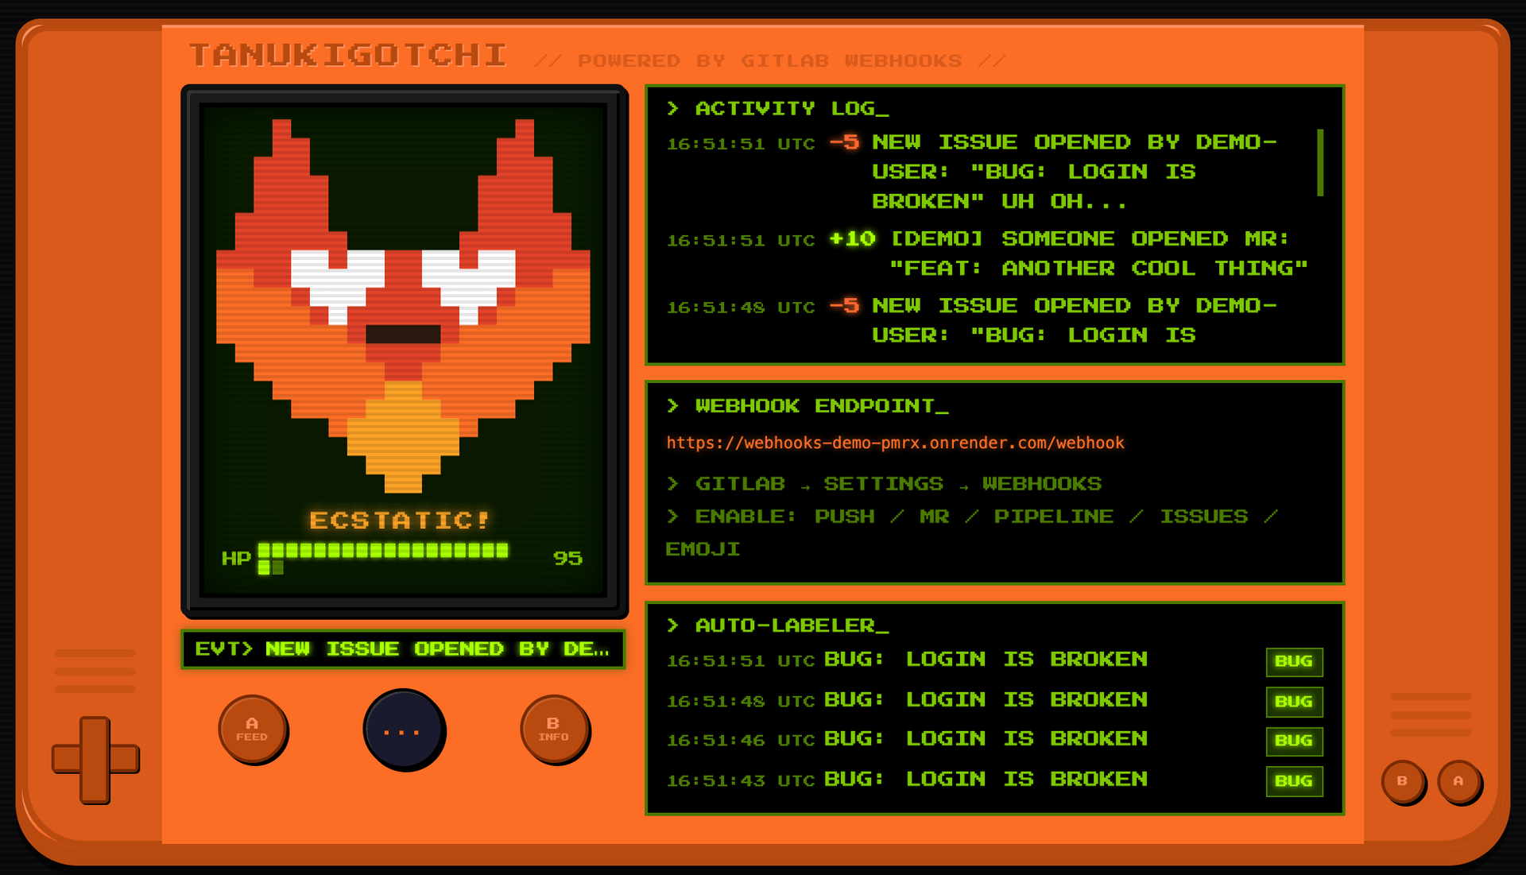The image size is (1526, 875).
Task: Click the decorative A button on right
Action: point(1458,781)
